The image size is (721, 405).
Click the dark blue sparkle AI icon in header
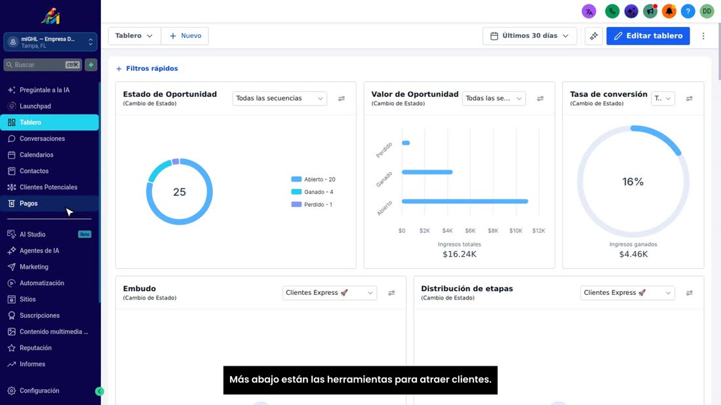(x=631, y=11)
